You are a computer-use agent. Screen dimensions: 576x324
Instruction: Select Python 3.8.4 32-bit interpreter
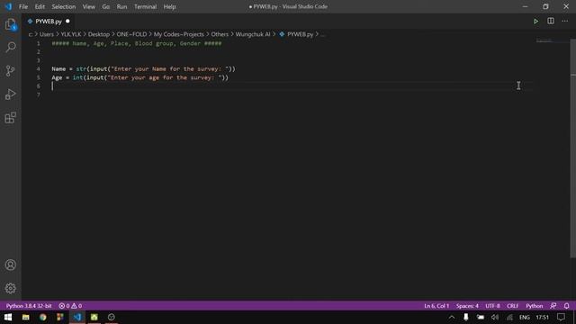pyautogui.click(x=29, y=306)
